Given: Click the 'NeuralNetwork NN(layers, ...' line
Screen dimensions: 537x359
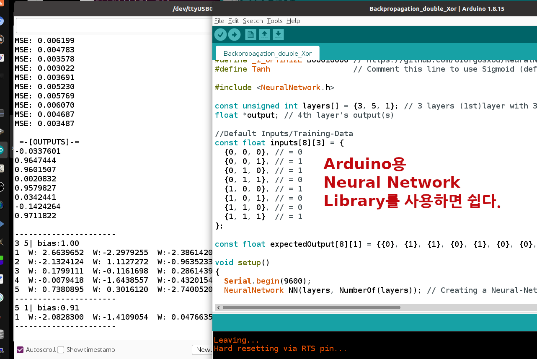Looking at the screenshot, I should pos(380,290).
